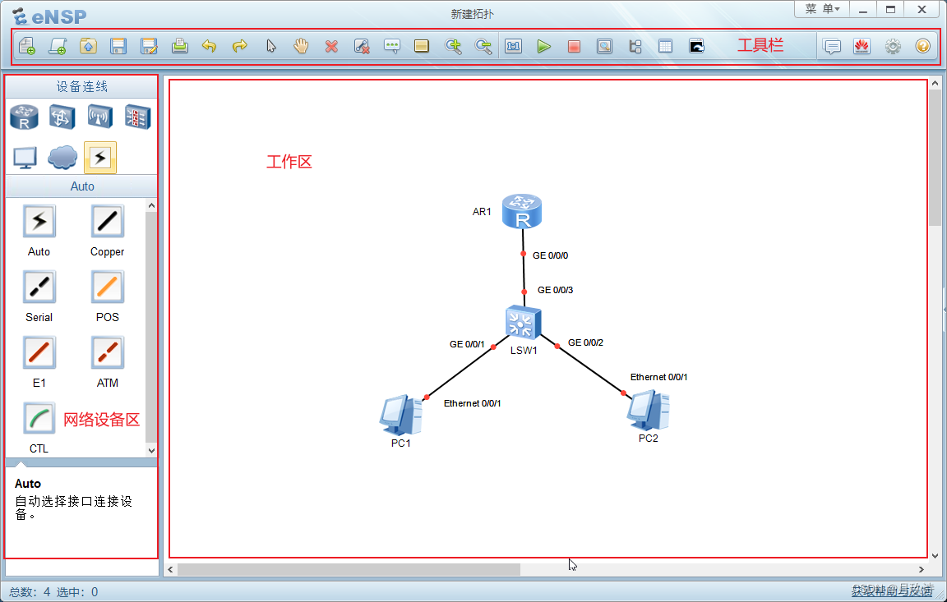Click the workspace horizontal scrollbar thumb
Screen dimensions: 947x602
[349, 569]
